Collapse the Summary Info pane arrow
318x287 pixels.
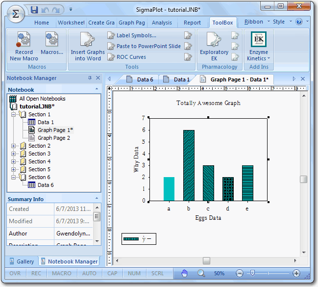click(97, 198)
